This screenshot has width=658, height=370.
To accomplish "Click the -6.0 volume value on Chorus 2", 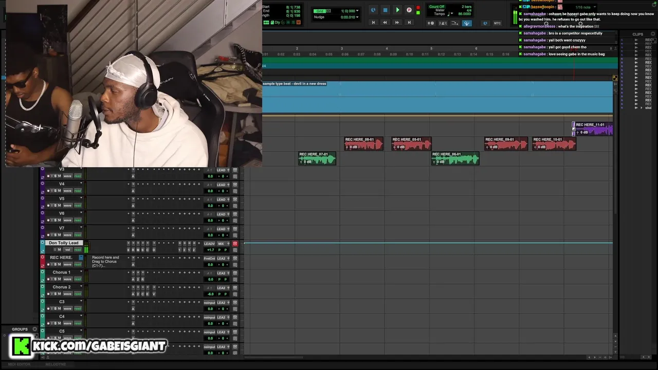I will 210,294.
